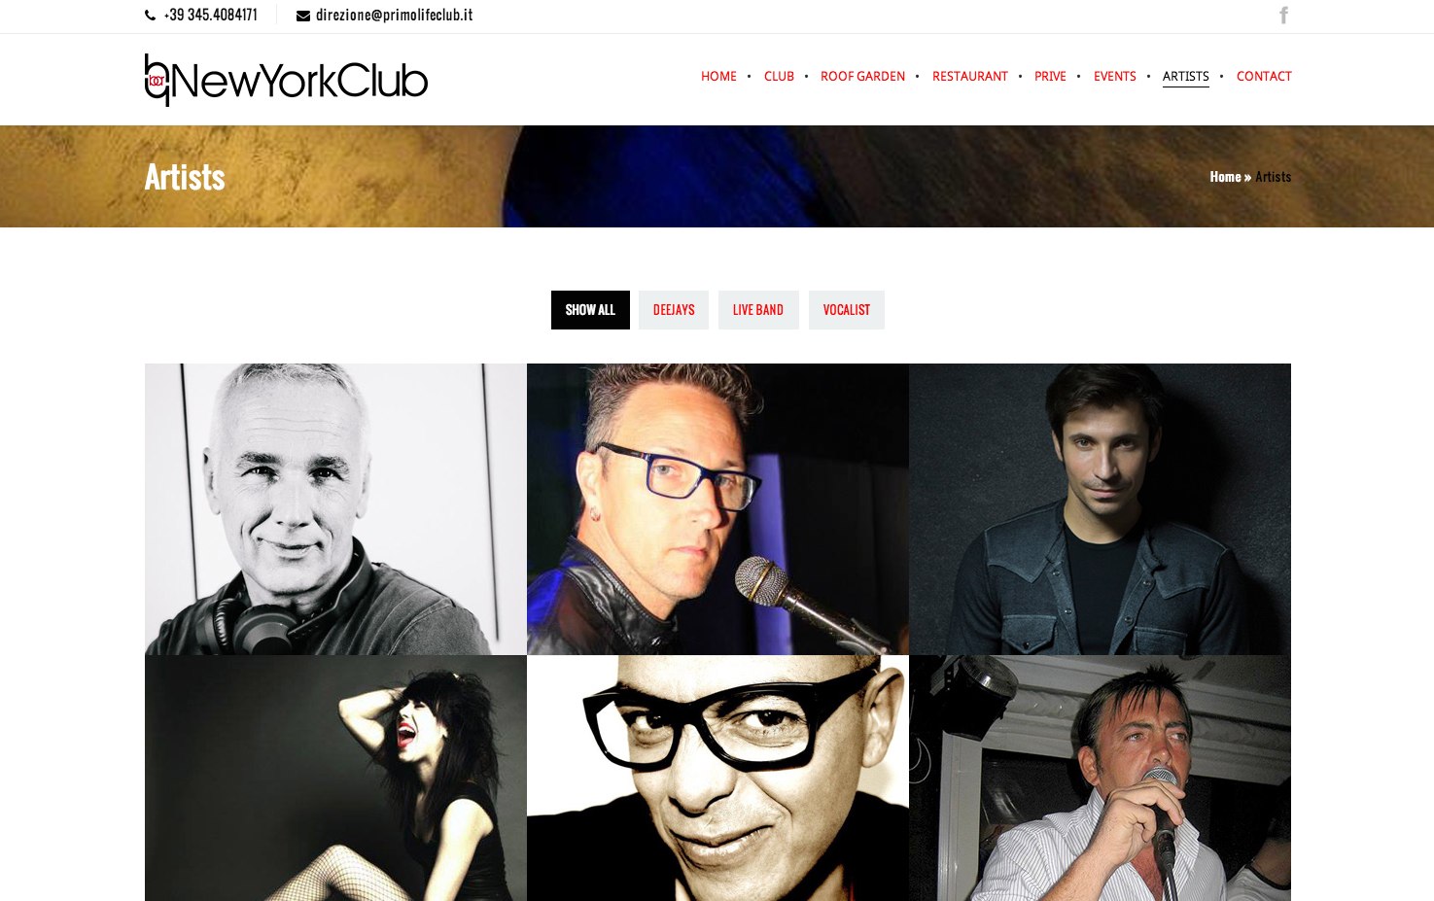Select Restaurant in the navigation

click(969, 76)
